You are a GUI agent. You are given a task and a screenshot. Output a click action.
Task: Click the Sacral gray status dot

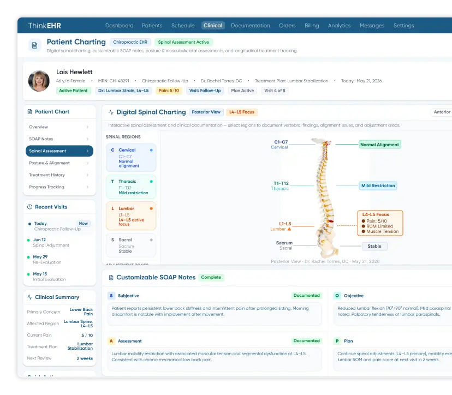(151, 240)
